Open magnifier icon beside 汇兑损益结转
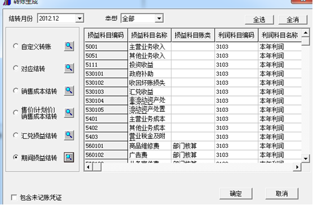313x205 pixels. click(x=69, y=135)
